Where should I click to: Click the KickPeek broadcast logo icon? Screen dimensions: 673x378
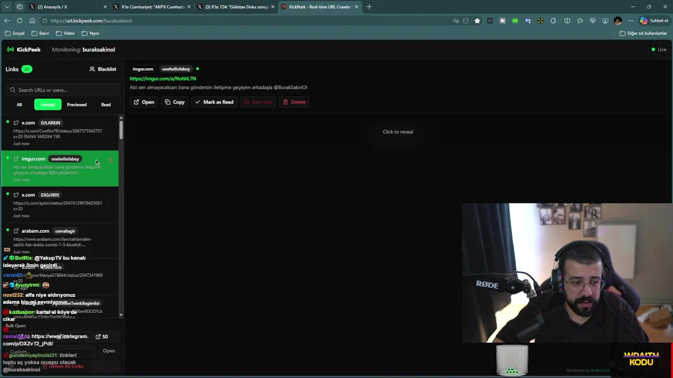click(11, 49)
